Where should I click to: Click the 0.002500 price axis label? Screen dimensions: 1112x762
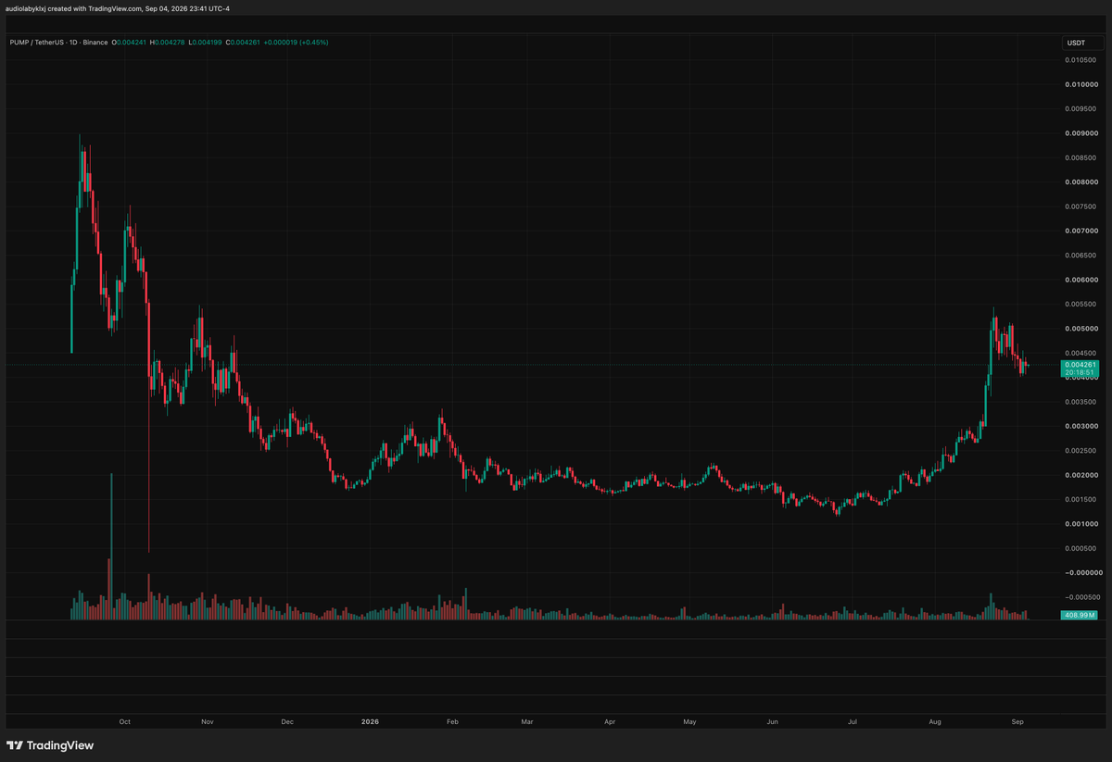tap(1082, 451)
